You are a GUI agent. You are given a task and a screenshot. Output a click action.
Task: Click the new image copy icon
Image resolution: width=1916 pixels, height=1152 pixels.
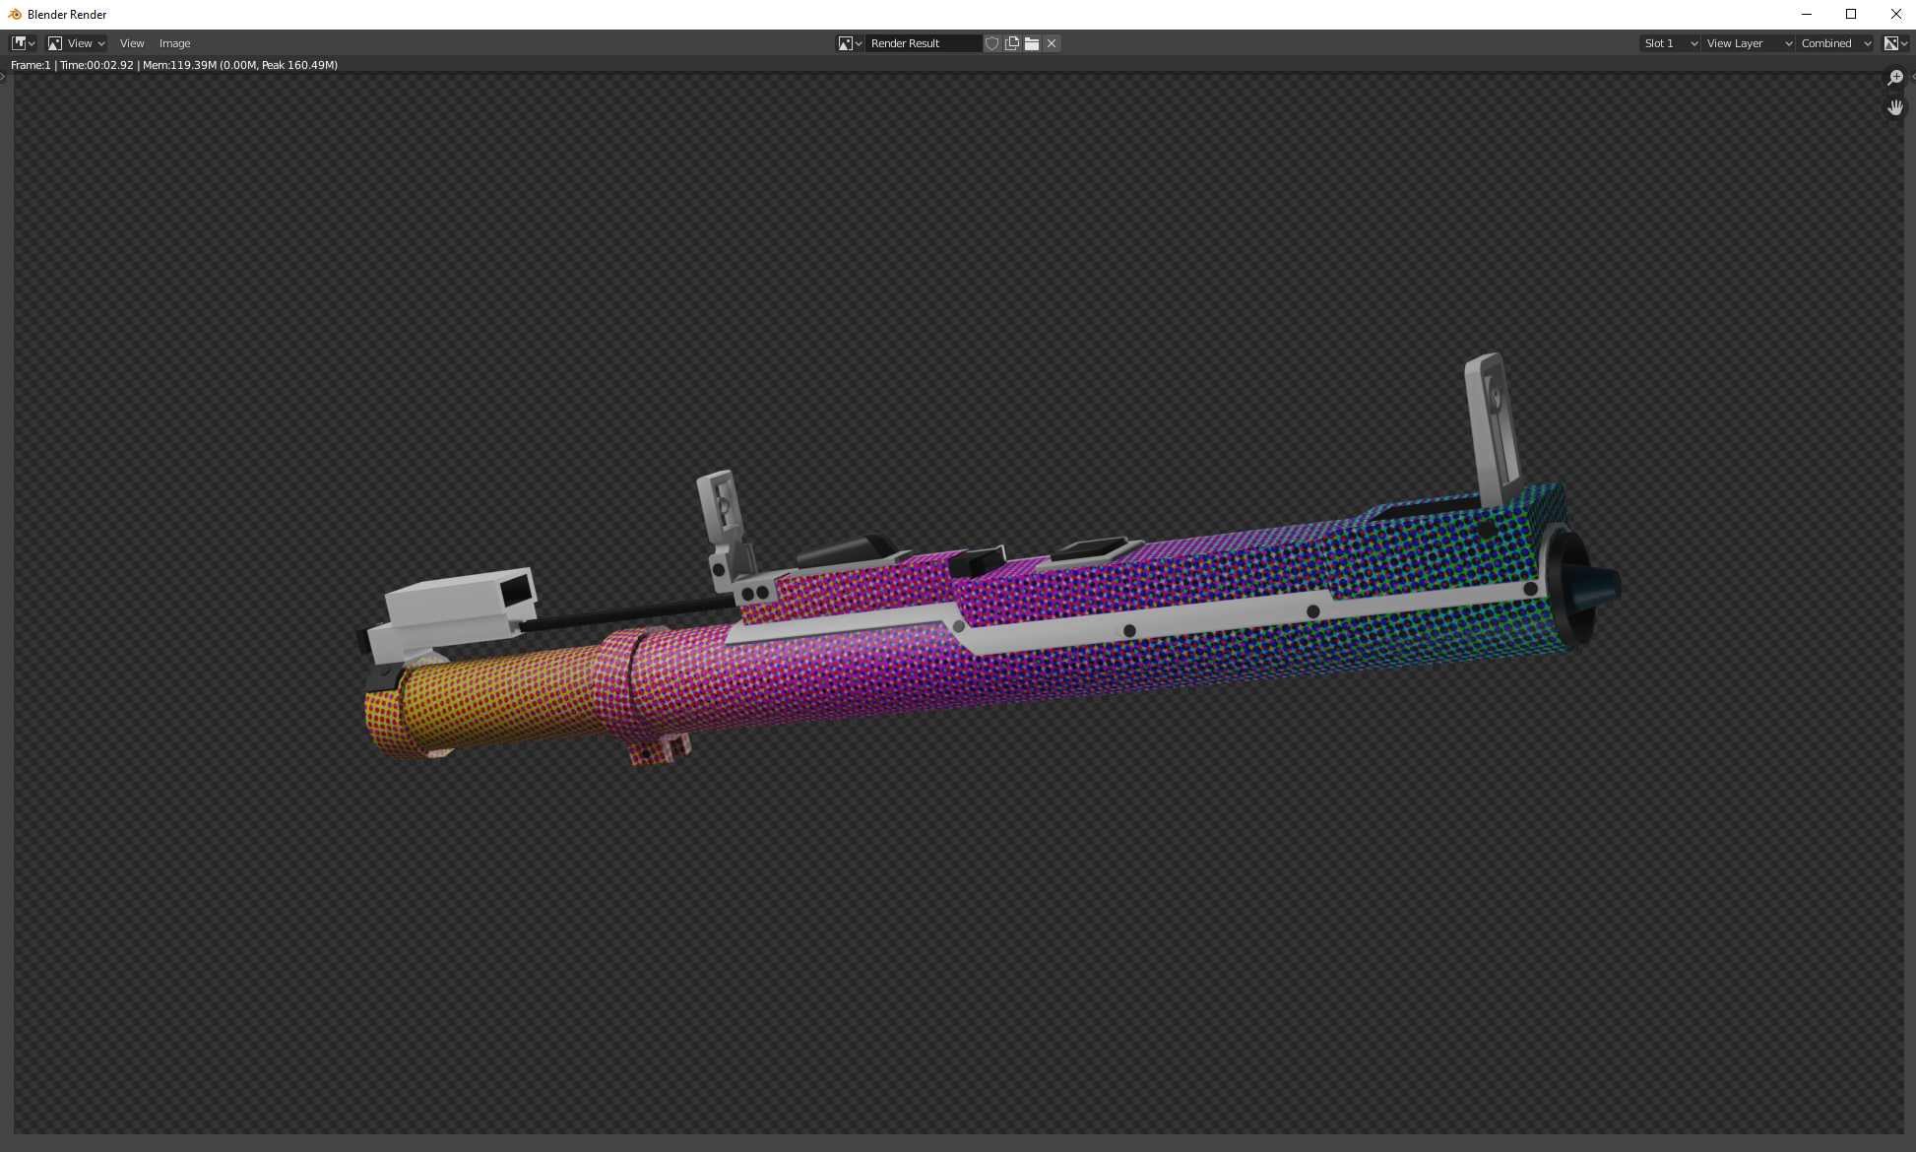[1012, 43]
